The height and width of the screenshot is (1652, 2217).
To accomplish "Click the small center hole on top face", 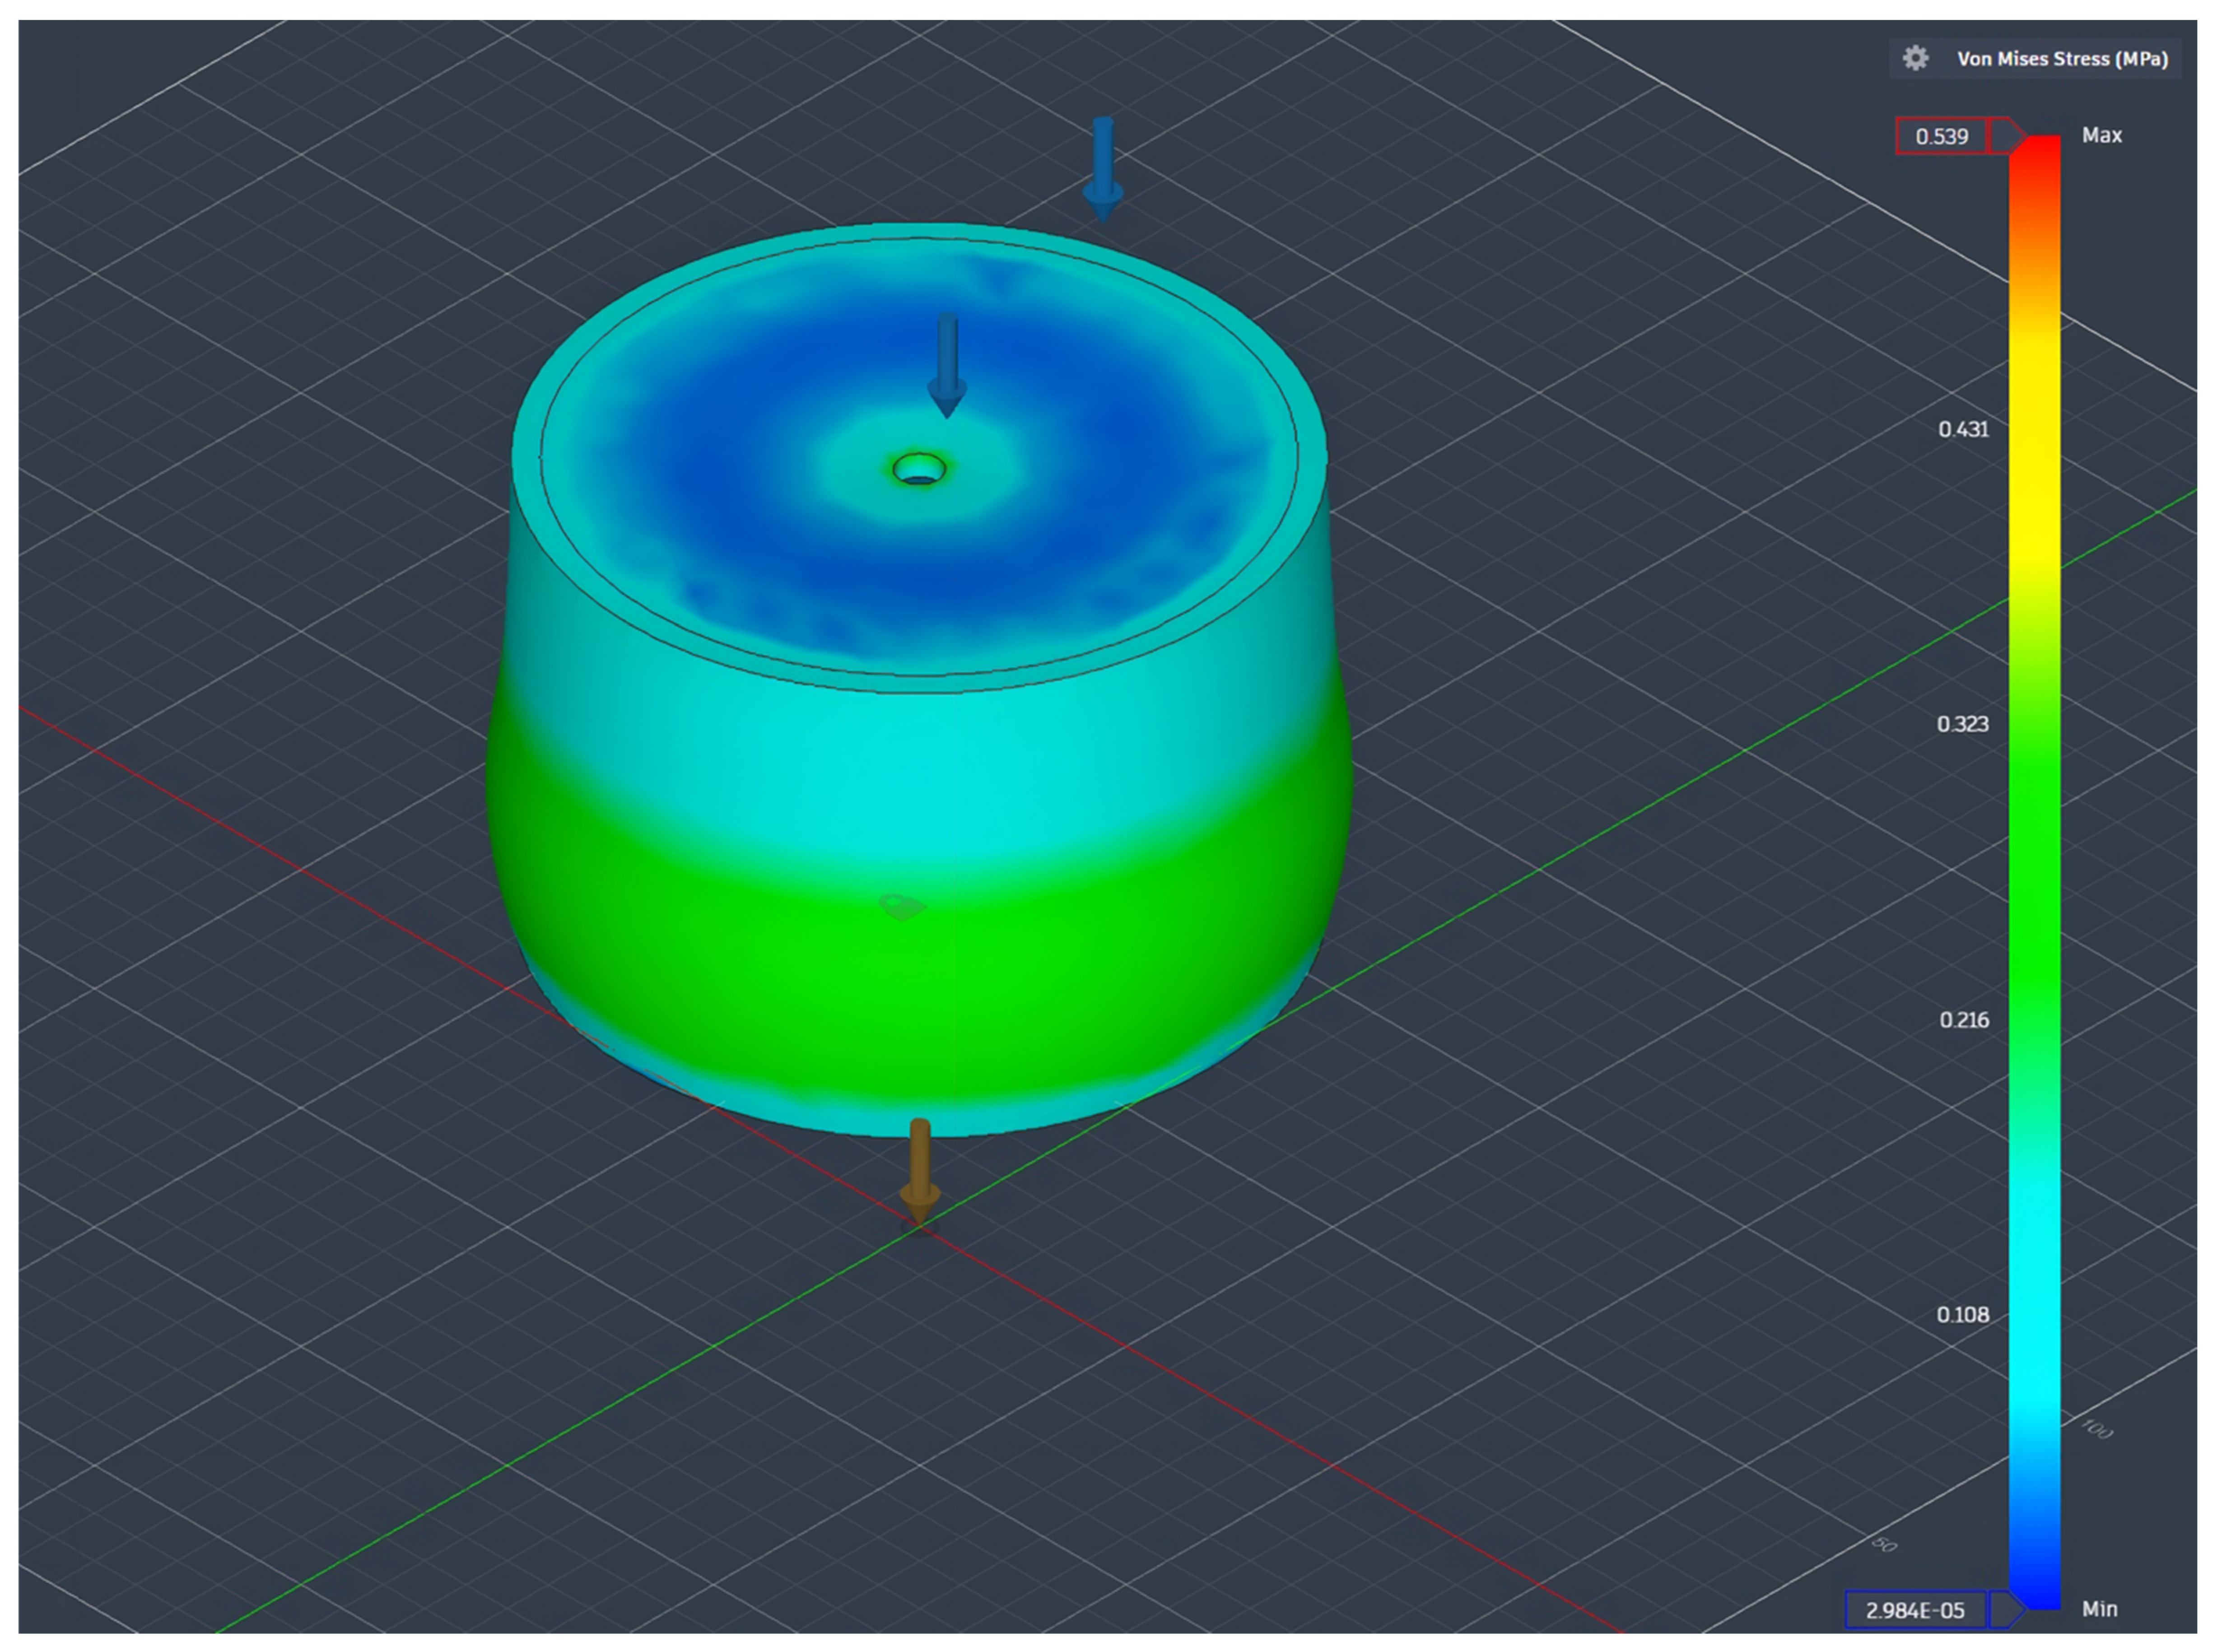I will (x=919, y=468).
